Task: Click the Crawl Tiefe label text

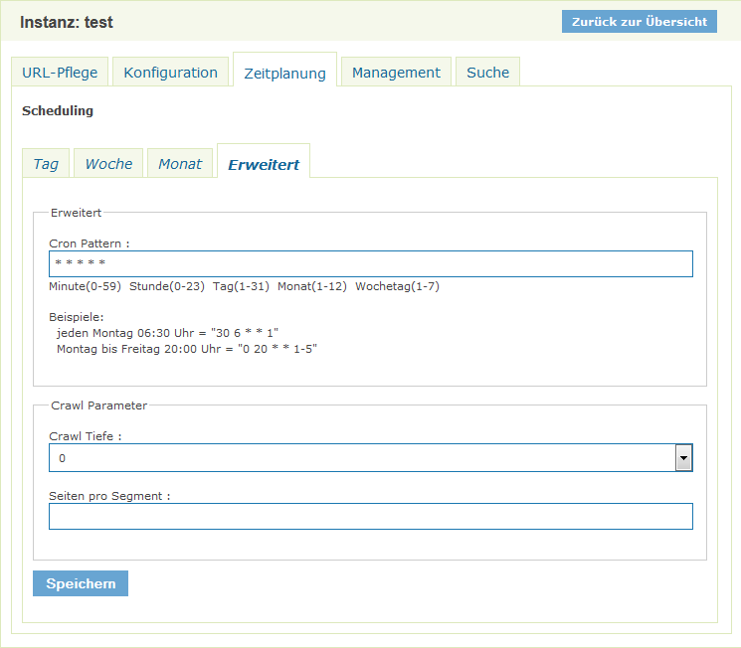Action: 86,436
